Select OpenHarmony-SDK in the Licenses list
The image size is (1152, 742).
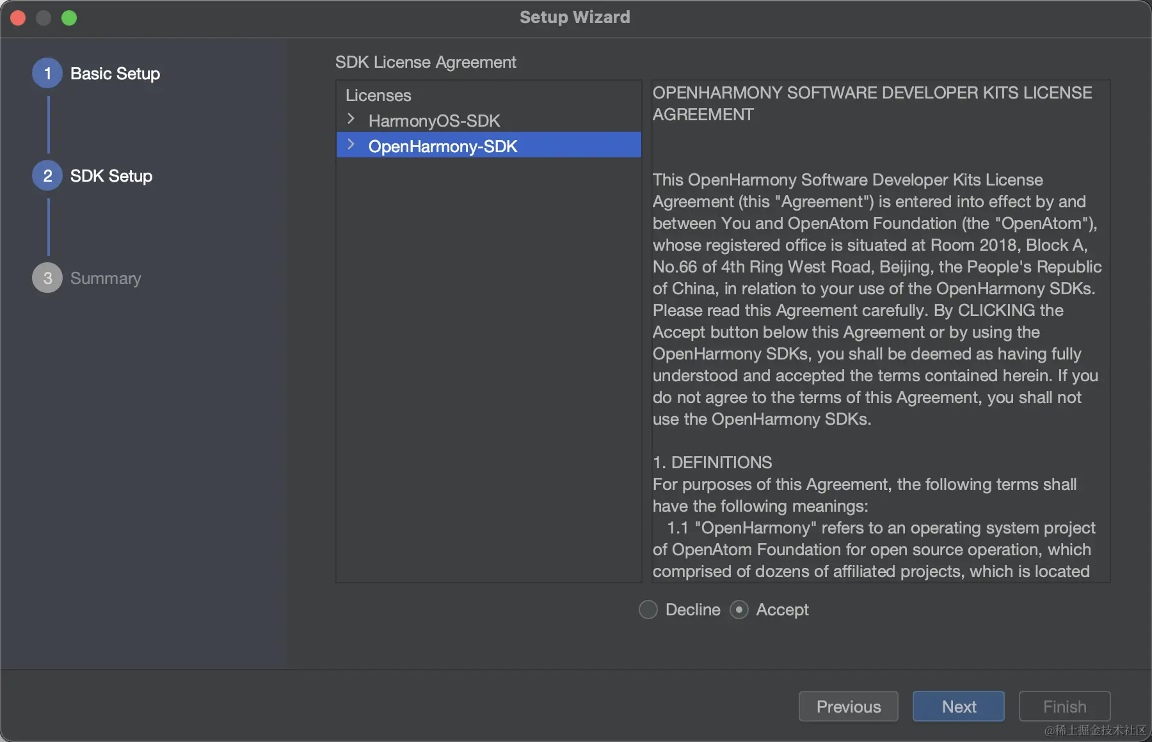coord(489,145)
